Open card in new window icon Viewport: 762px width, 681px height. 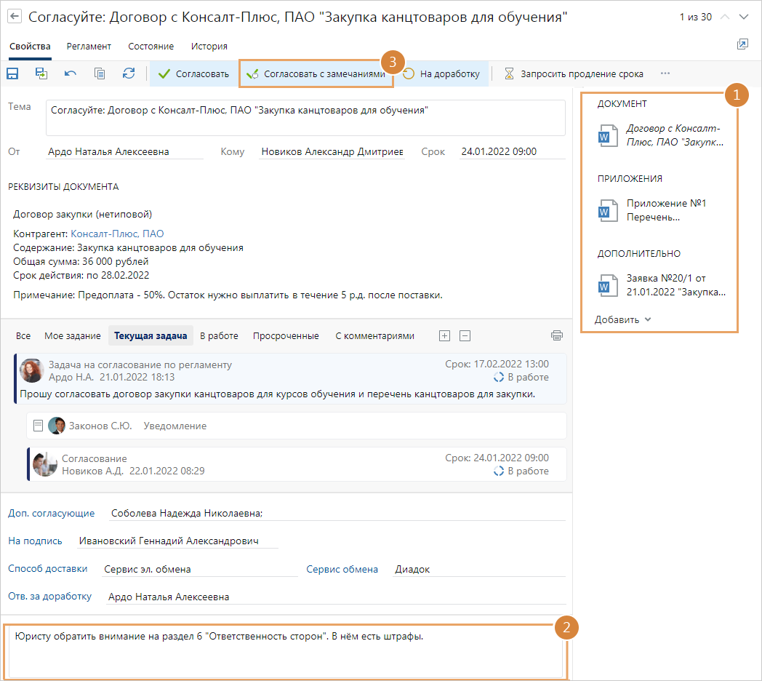click(x=742, y=45)
